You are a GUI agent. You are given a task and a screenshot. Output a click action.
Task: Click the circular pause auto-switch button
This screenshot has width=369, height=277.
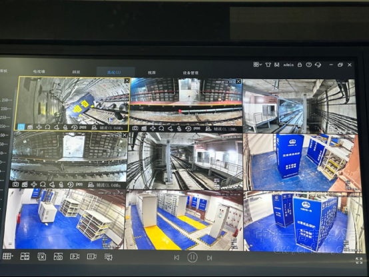[192, 257]
